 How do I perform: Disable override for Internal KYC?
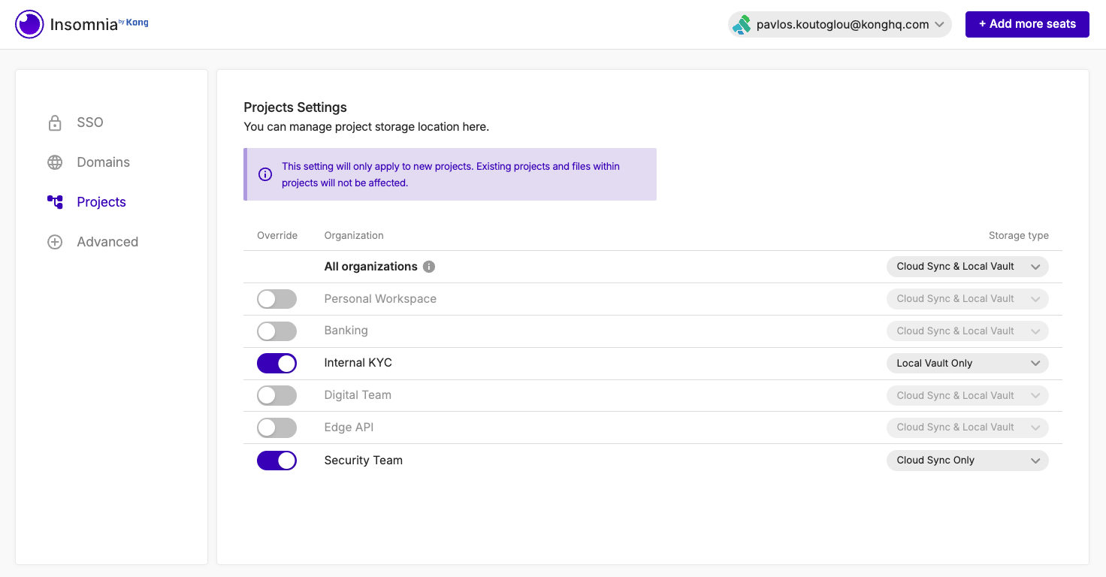point(276,364)
